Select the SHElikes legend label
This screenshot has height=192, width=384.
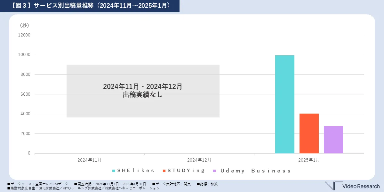(136, 171)
